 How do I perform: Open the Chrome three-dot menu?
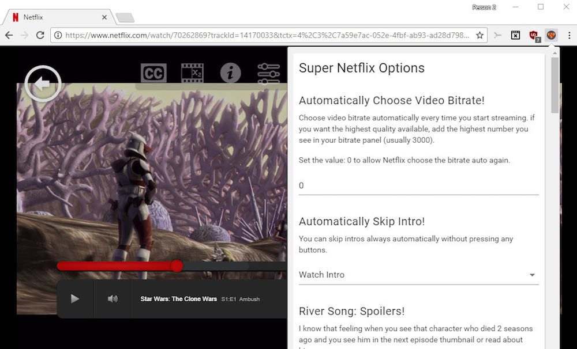[x=569, y=35]
